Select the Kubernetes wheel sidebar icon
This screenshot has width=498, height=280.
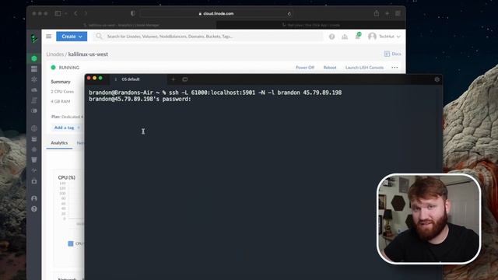click(34, 149)
